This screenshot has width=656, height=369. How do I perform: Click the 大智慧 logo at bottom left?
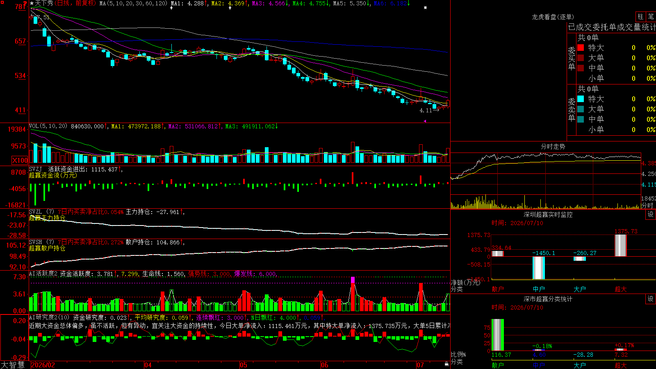point(13,365)
